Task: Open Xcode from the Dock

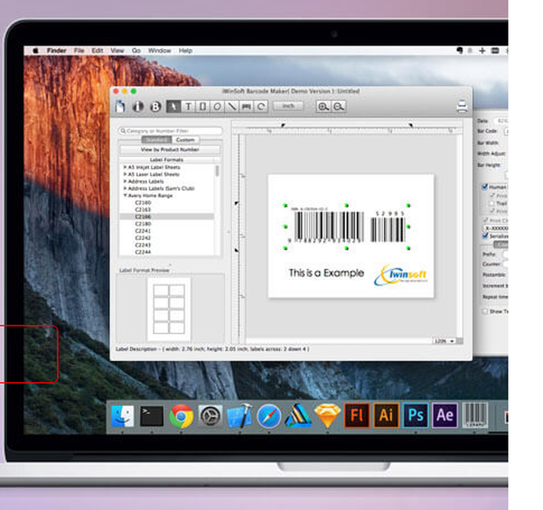Action: pos(239,415)
